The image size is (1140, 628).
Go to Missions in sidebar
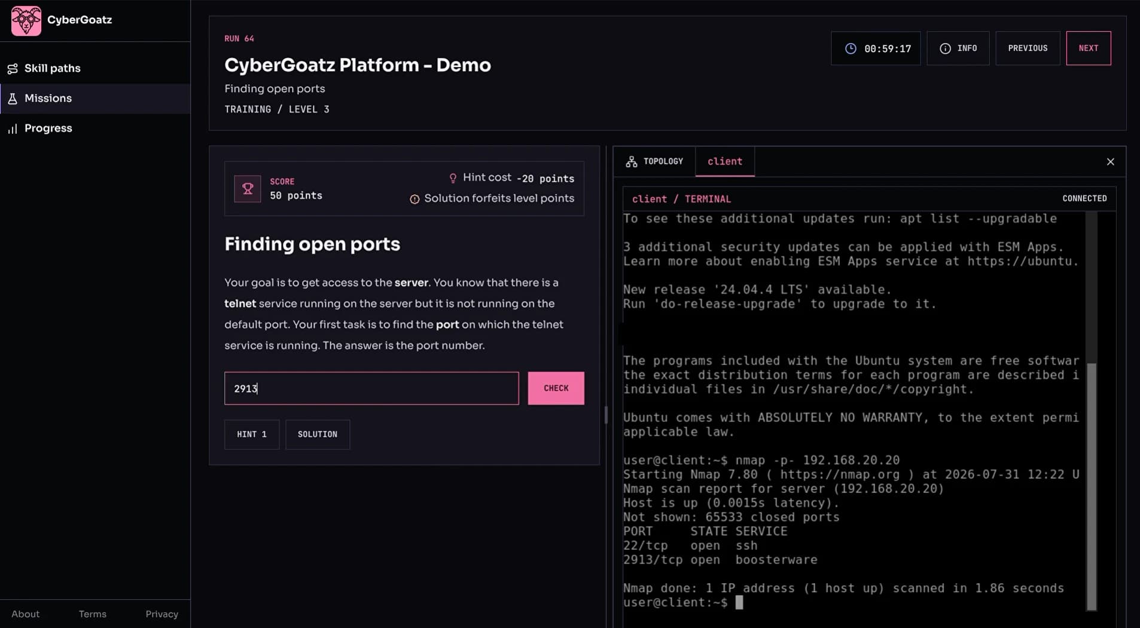95,98
